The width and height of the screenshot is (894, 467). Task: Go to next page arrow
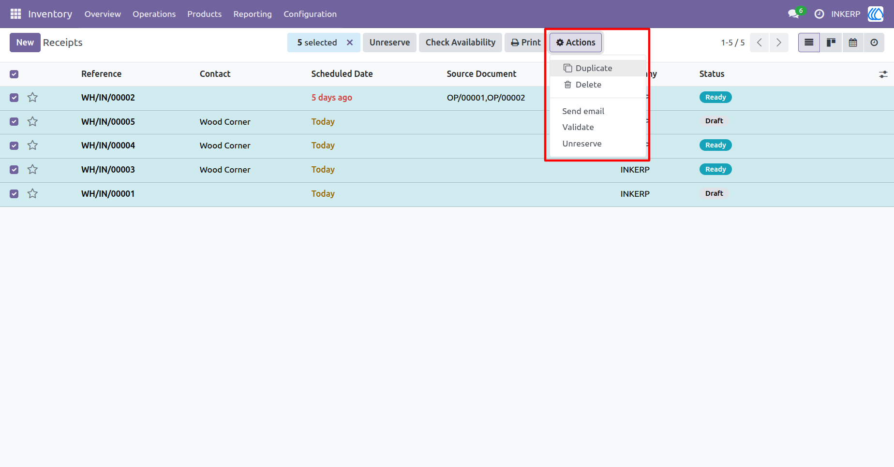coord(779,43)
